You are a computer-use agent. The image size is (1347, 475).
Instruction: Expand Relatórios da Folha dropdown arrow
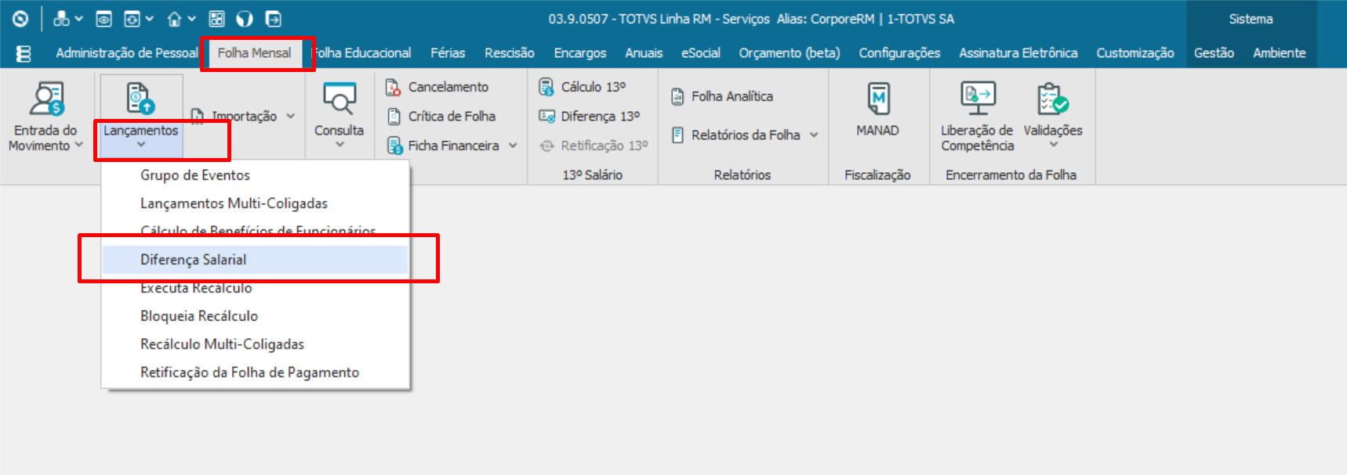point(814,135)
